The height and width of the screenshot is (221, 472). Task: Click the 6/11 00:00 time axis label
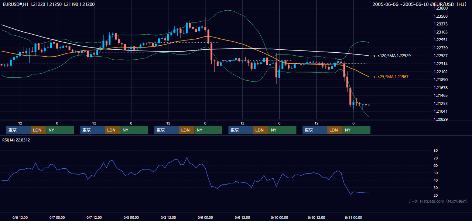(x=353, y=217)
